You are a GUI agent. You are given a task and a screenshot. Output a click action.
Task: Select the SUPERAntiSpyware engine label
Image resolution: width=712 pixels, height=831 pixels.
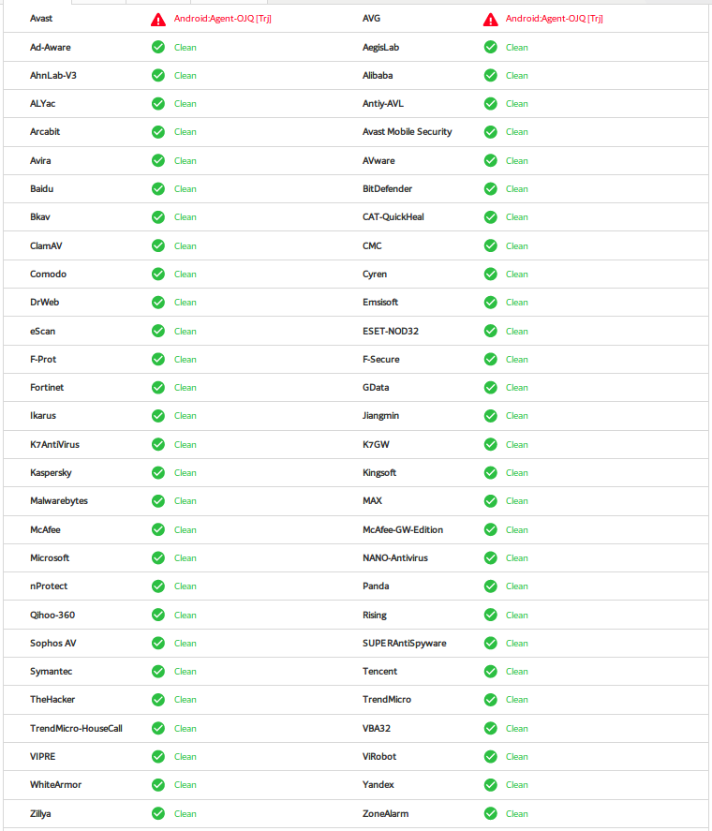(404, 644)
